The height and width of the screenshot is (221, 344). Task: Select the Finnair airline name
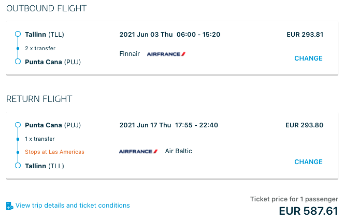click(130, 54)
